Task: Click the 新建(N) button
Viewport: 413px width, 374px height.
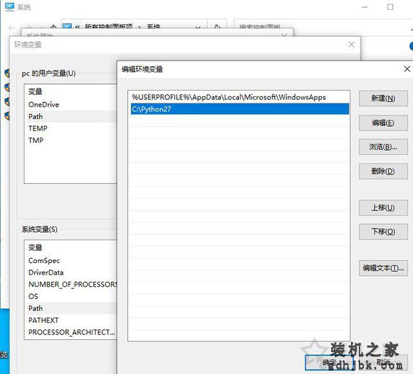Action: pyautogui.click(x=383, y=99)
